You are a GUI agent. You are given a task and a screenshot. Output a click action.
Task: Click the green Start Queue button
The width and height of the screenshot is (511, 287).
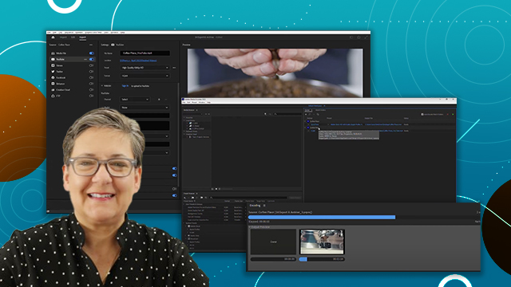coord(453,114)
